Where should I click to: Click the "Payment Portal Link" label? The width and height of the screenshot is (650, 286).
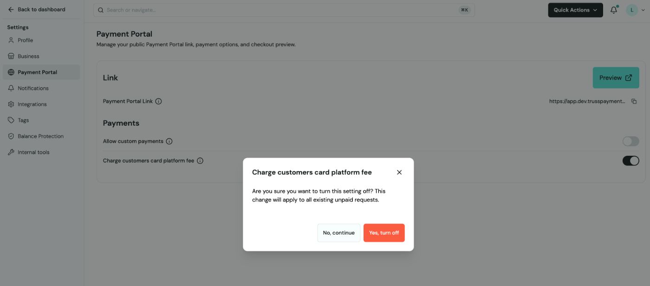coord(128,101)
